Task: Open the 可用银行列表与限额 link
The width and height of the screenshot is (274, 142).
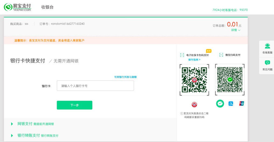Action: pyautogui.click(x=125, y=77)
